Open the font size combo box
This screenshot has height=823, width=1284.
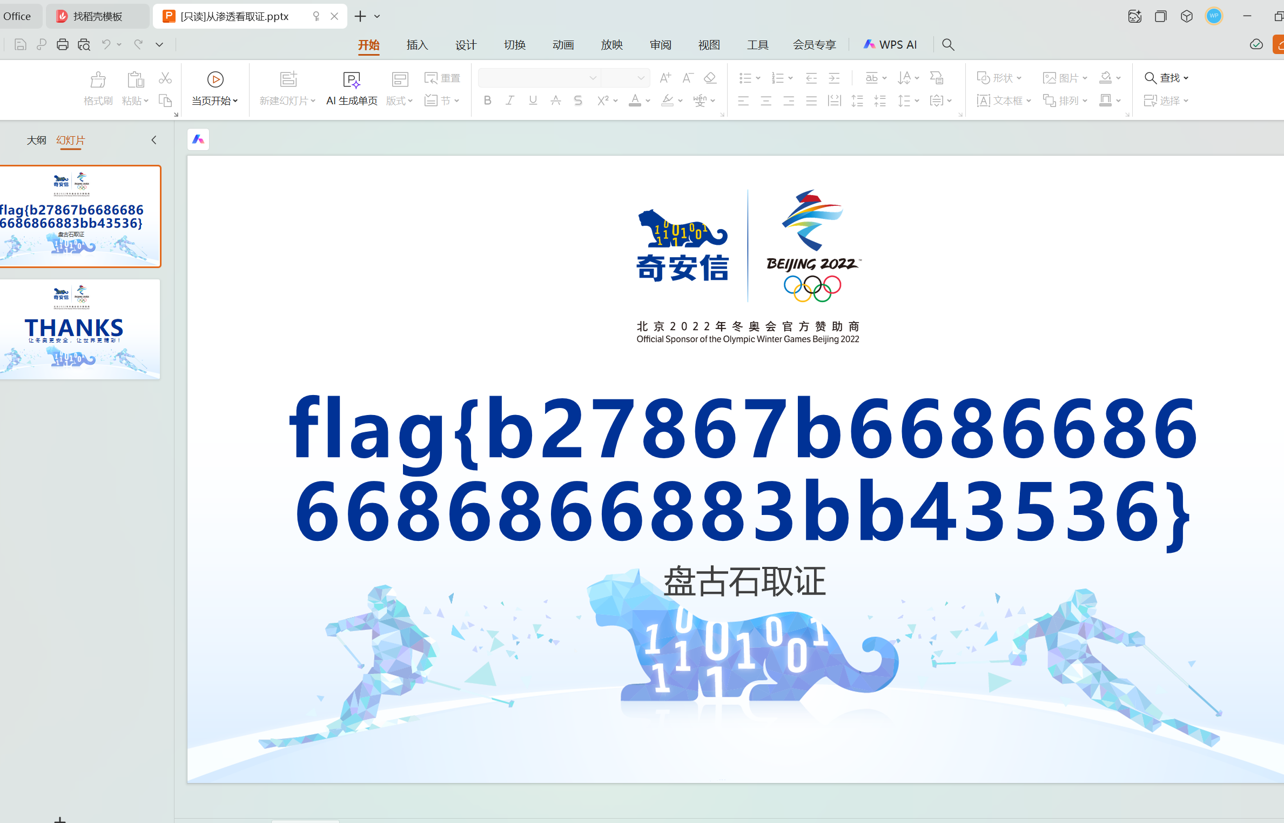click(625, 78)
